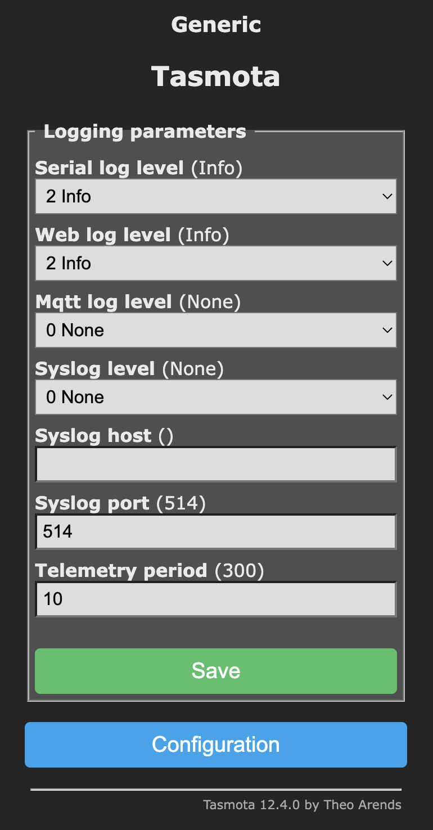Open the Syslog level dropdown
The width and height of the screenshot is (433, 830).
[215, 396]
